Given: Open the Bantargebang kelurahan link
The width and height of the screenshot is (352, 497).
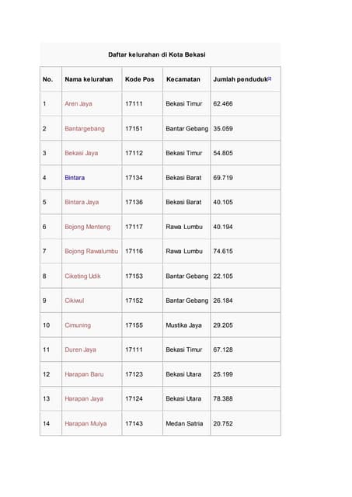Looking at the screenshot, I should (85, 128).
